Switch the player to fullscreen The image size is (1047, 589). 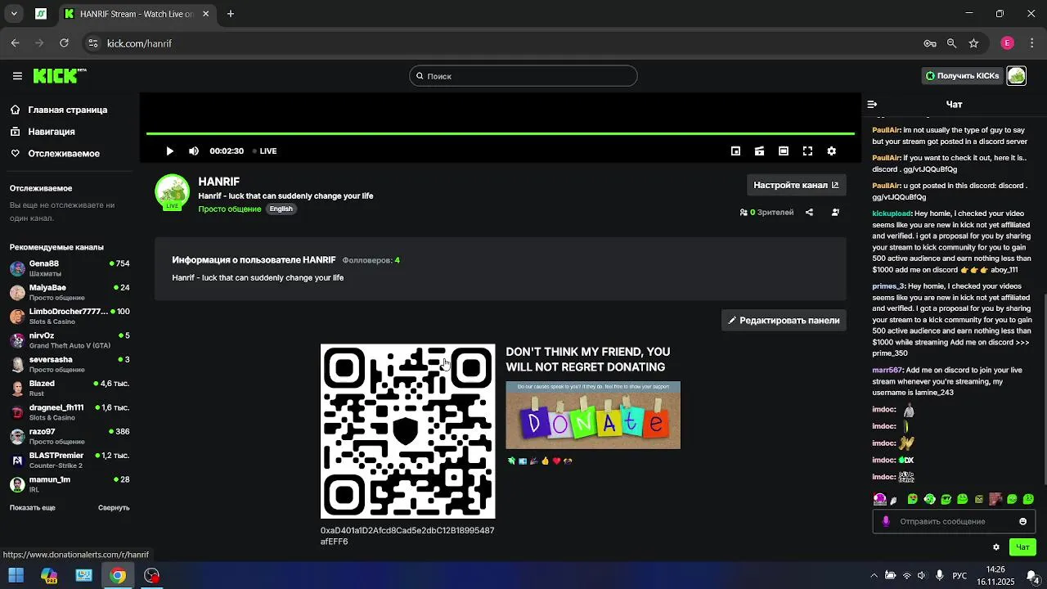pyautogui.click(x=807, y=151)
